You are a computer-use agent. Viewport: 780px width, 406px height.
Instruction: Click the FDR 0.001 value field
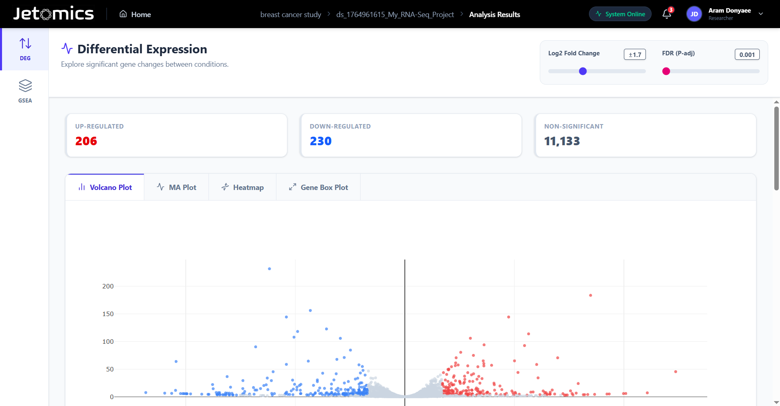point(747,55)
